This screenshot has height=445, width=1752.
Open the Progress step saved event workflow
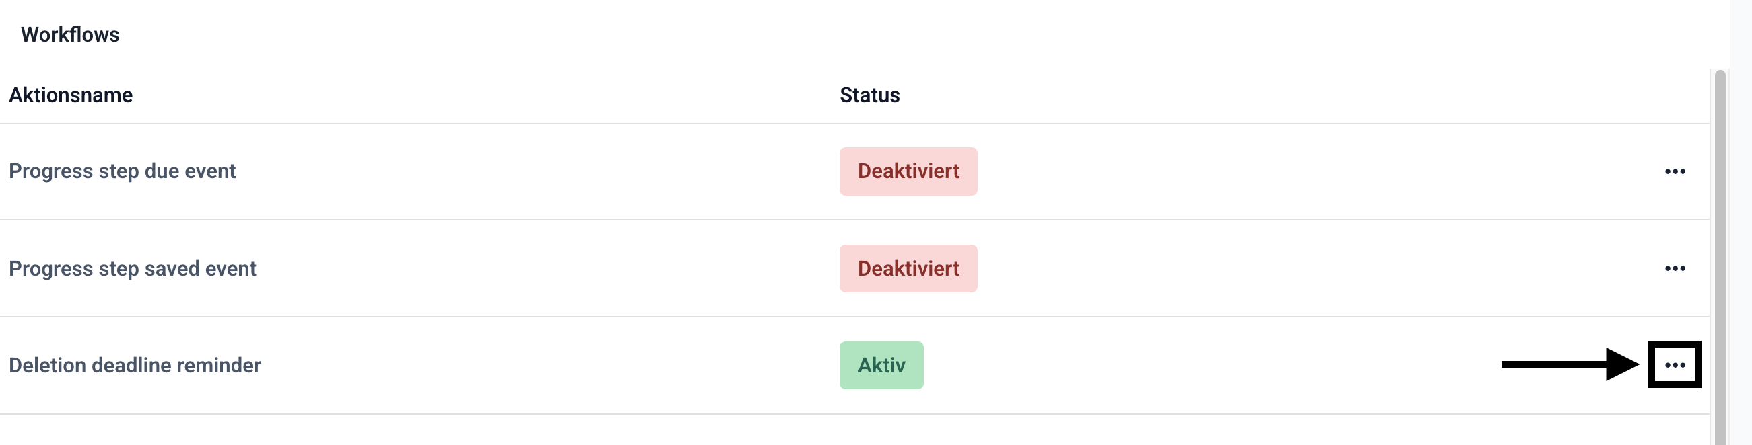click(x=133, y=268)
